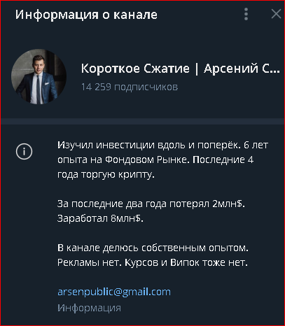285x326 pixels.
Task: Click the words Арсений С… in the channel title
Action: (242, 69)
